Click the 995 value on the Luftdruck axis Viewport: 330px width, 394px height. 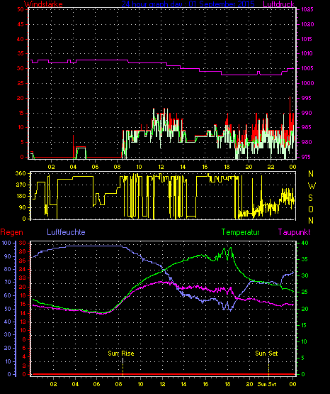307,98
